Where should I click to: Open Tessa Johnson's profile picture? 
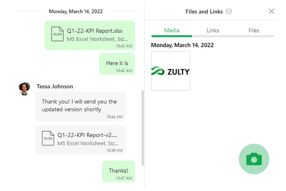(x=24, y=89)
